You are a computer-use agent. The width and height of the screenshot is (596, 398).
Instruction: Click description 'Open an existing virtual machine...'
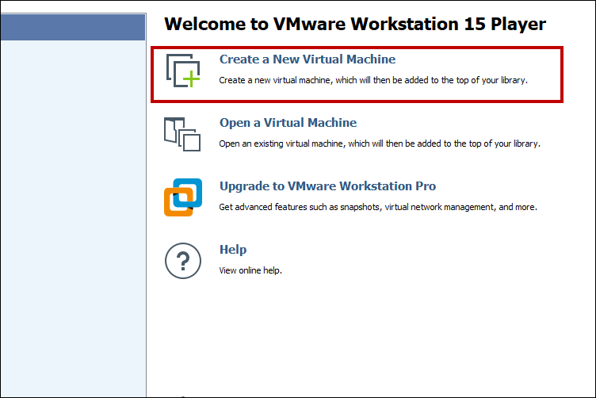(x=380, y=144)
